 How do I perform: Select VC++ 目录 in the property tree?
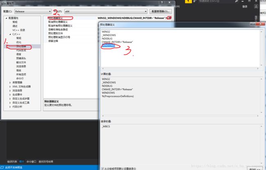(19, 30)
